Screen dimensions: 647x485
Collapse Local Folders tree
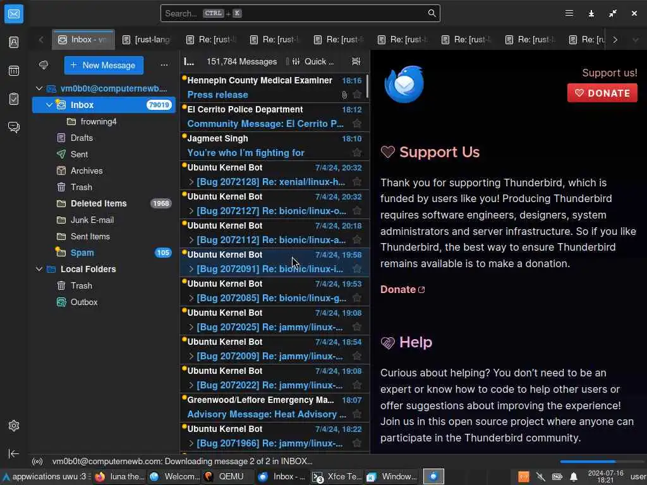(39, 269)
